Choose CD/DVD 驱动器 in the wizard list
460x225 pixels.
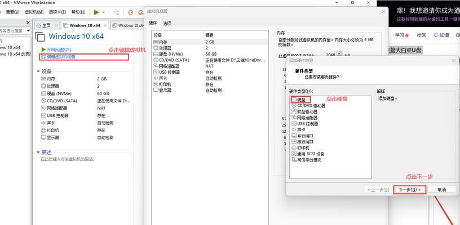tap(308, 106)
